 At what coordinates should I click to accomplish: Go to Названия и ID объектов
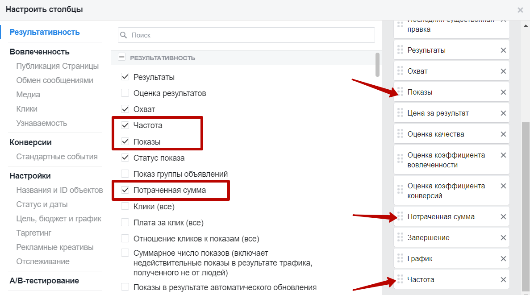59,190
